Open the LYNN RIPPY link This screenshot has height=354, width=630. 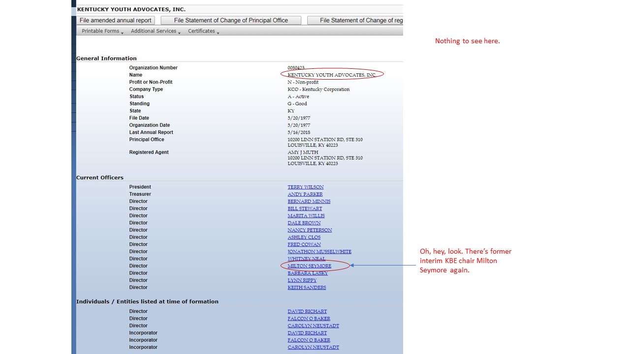[x=302, y=280]
